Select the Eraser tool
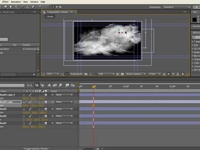The image size is (200, 150). coord(33,7)
